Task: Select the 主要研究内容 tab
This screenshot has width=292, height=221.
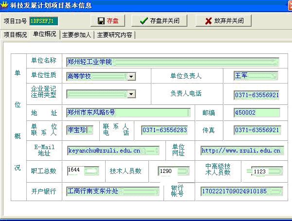Action: pos(115,35)
